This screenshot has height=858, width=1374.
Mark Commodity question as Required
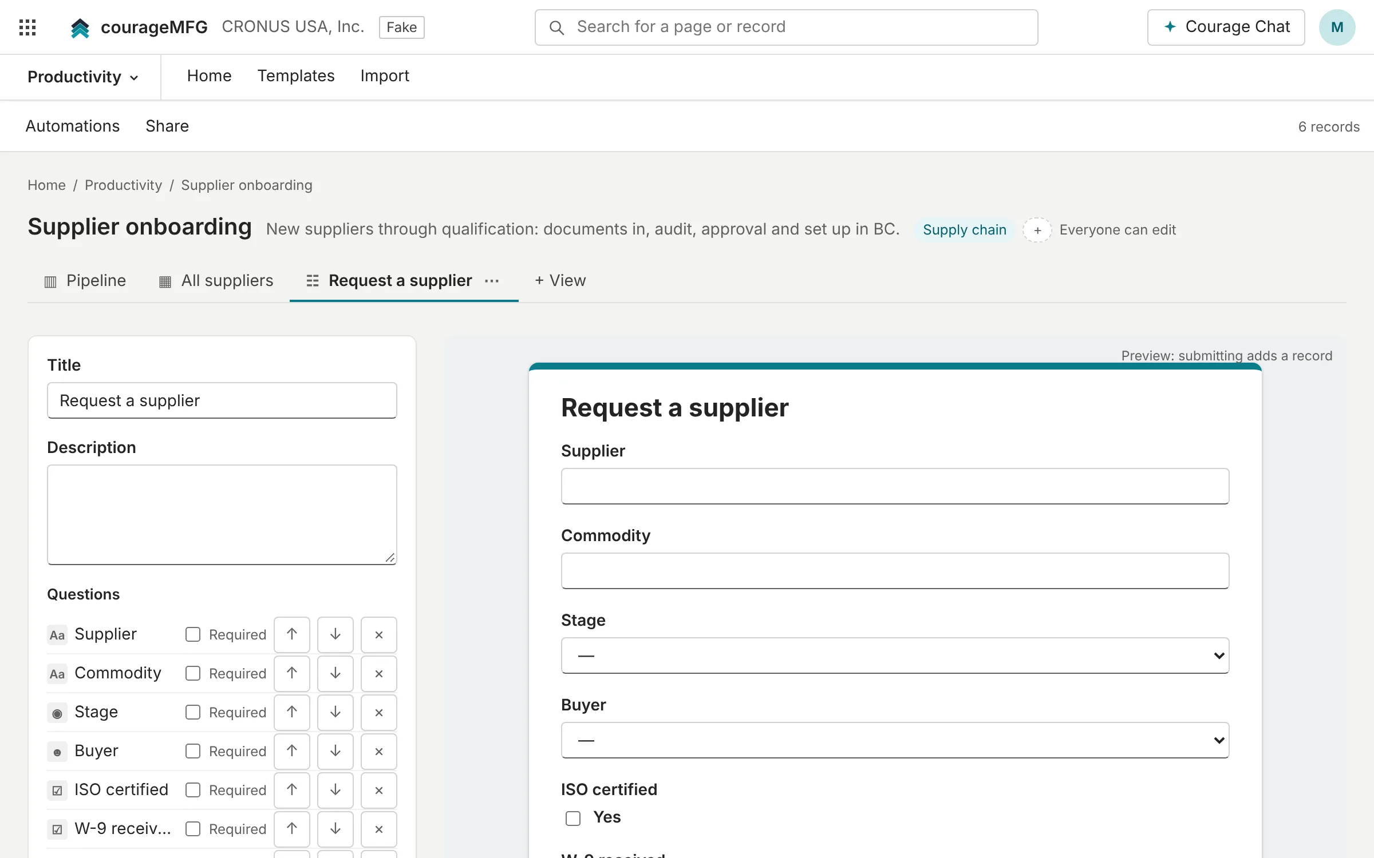[193, 673]
